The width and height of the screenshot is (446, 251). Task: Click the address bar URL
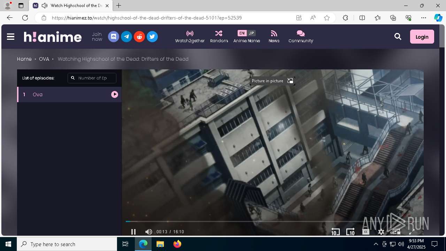click(147, 18)
